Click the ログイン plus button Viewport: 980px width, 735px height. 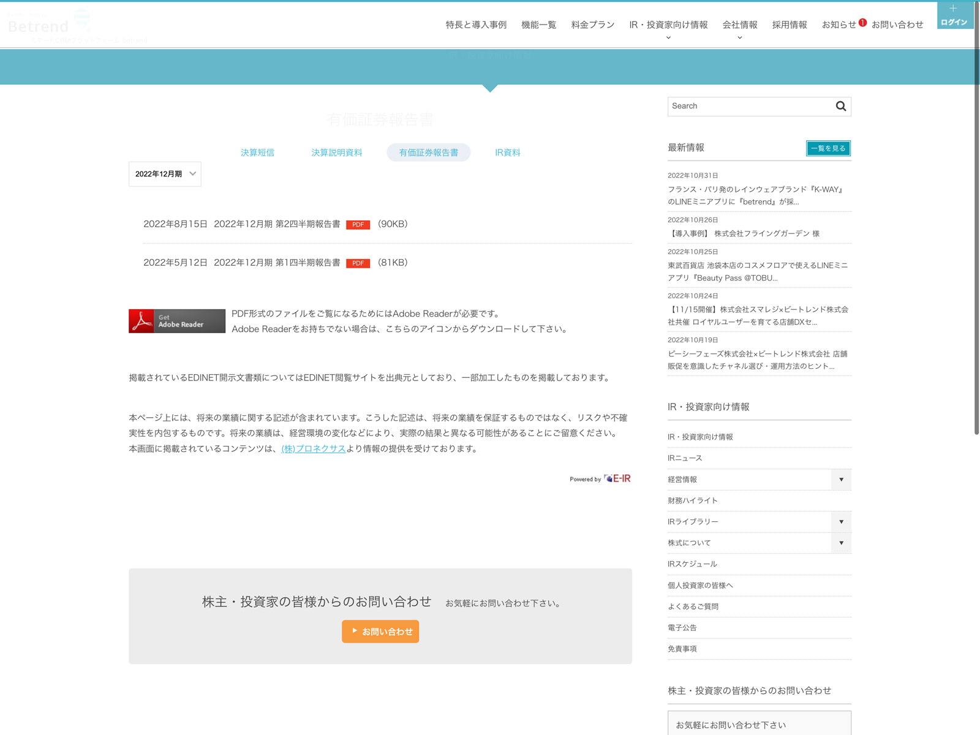954,15
